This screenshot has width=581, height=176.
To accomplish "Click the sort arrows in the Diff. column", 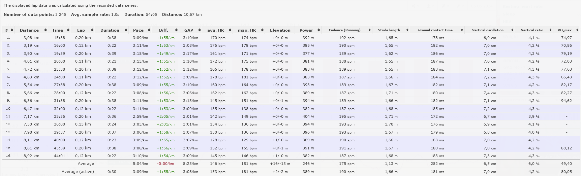I will click(x=176, y=30).
